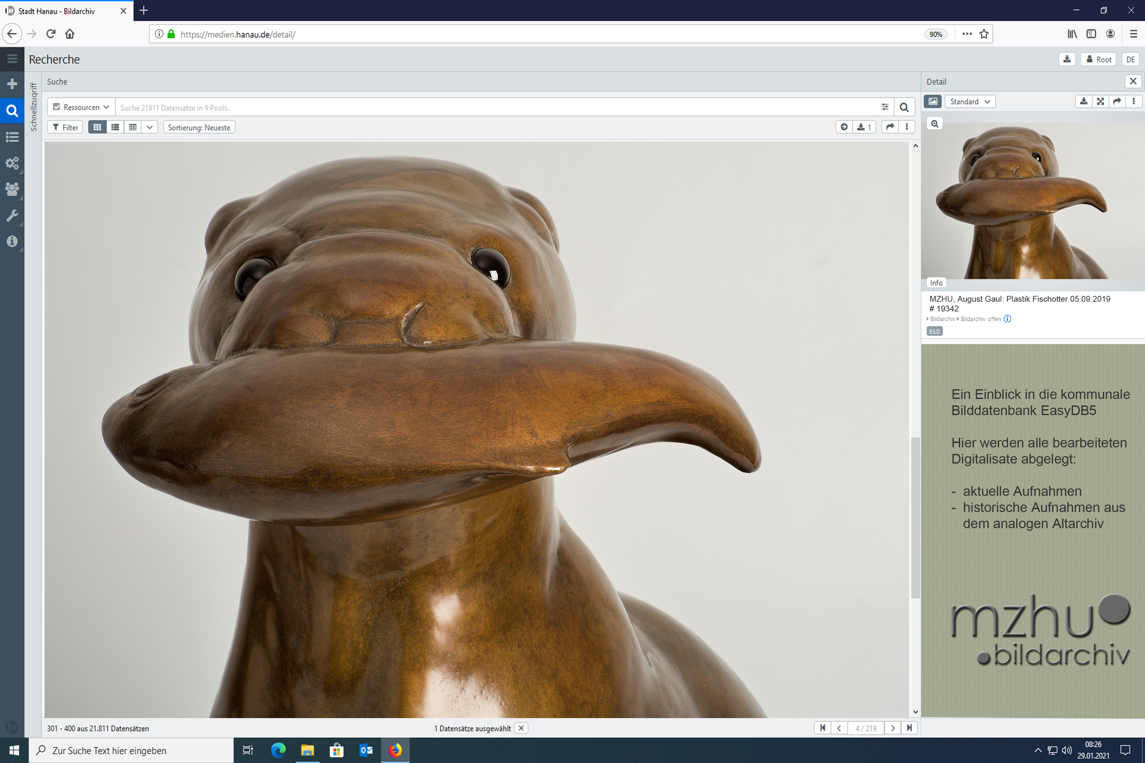Click the zoom-in magnifier over detail image

point(934,124)
